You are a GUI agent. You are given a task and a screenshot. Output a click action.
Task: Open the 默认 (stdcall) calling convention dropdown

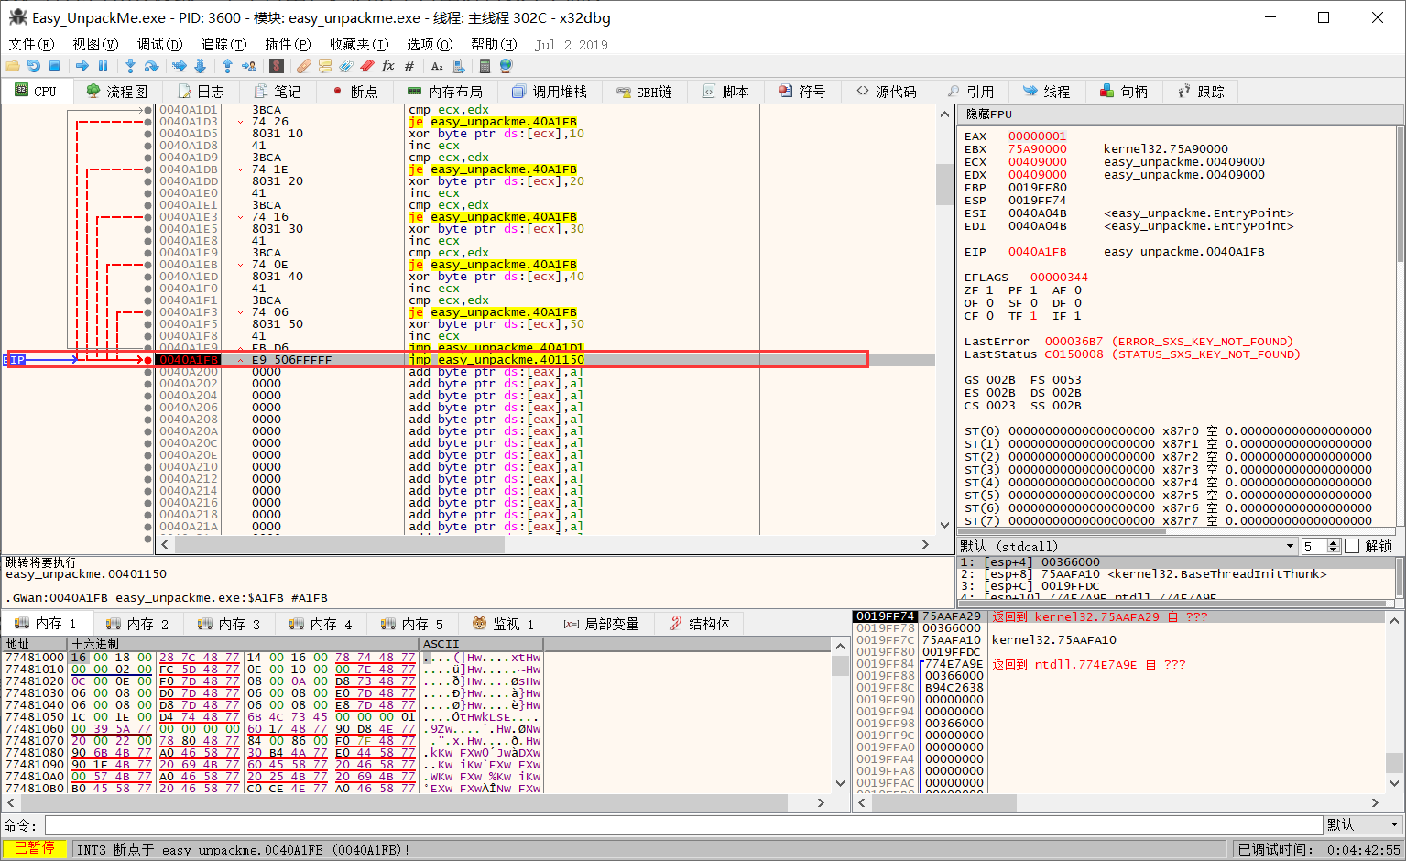click(x=1127, y=546)
